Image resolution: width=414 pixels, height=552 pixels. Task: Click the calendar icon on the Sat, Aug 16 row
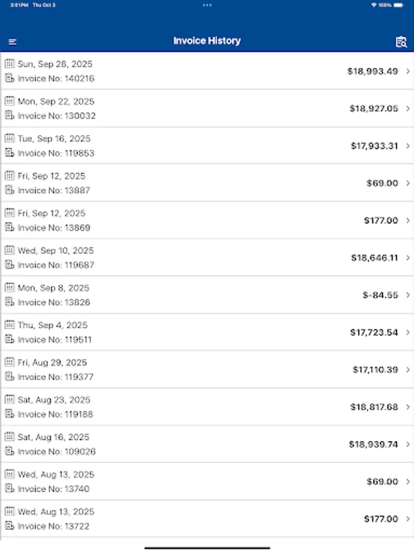(9, 437)
